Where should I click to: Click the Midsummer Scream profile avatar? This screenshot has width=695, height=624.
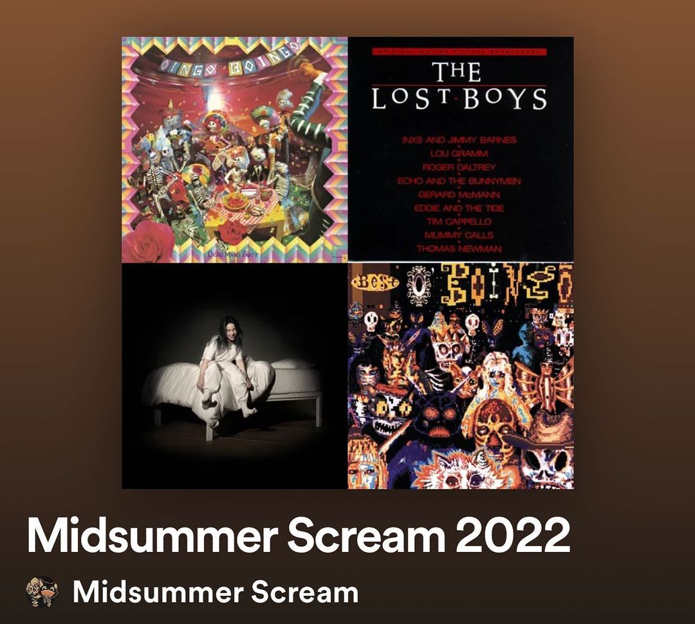(x=42, y=592)
